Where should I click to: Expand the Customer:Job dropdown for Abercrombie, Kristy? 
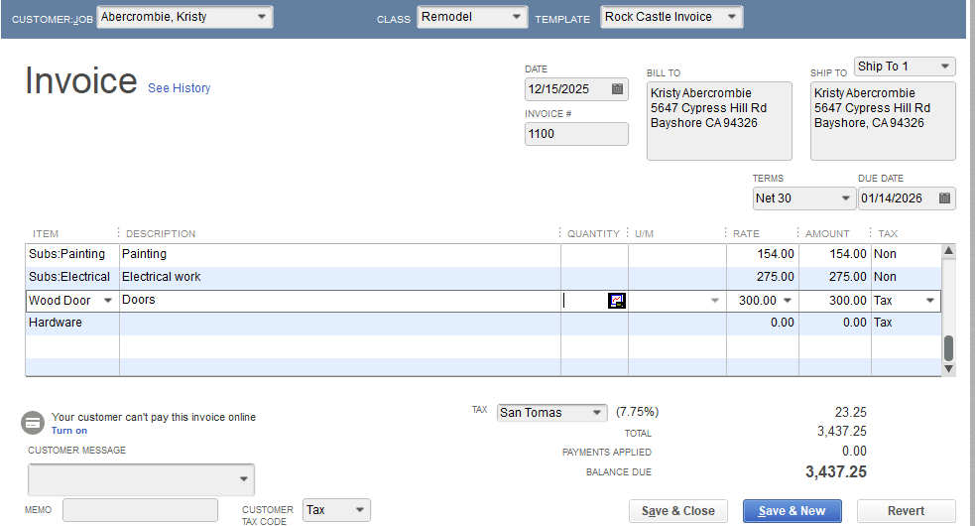(262, 17)
